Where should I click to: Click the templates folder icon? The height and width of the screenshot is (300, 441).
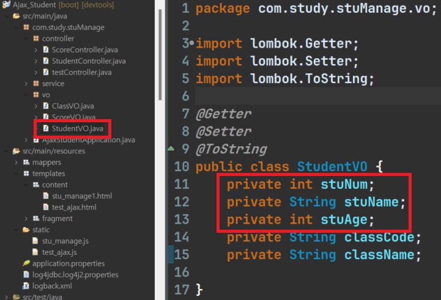tap(26, 174)
